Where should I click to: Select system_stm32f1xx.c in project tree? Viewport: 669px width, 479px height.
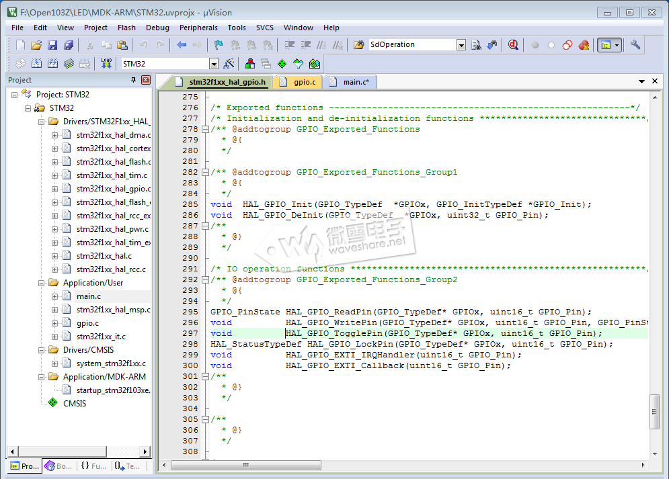[111, 363]
